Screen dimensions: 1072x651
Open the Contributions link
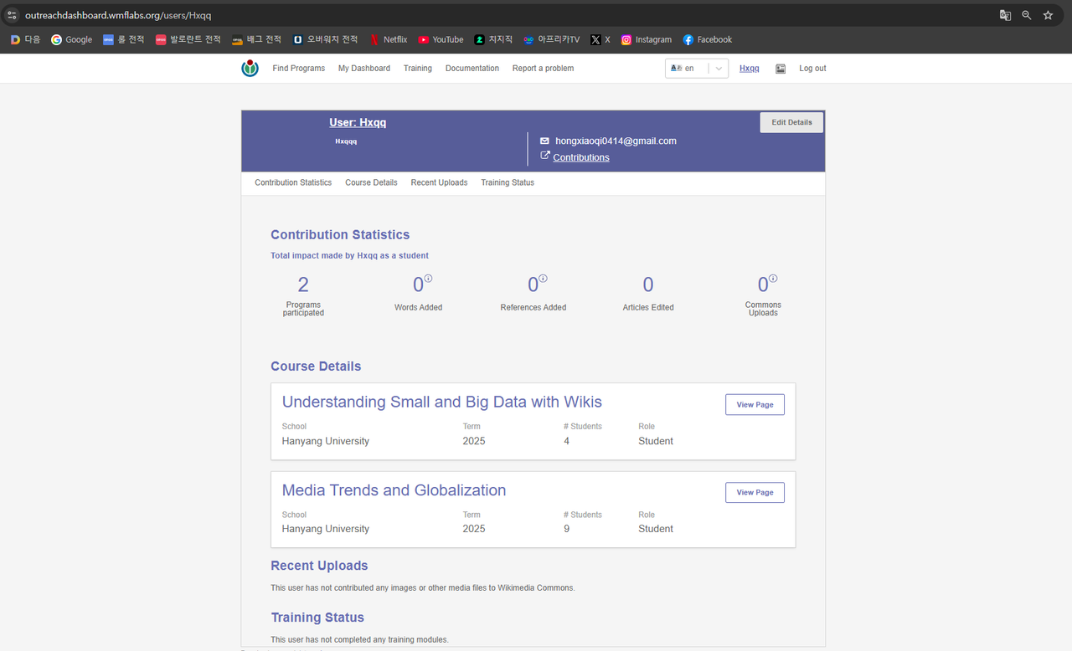(x=581, y=157)
